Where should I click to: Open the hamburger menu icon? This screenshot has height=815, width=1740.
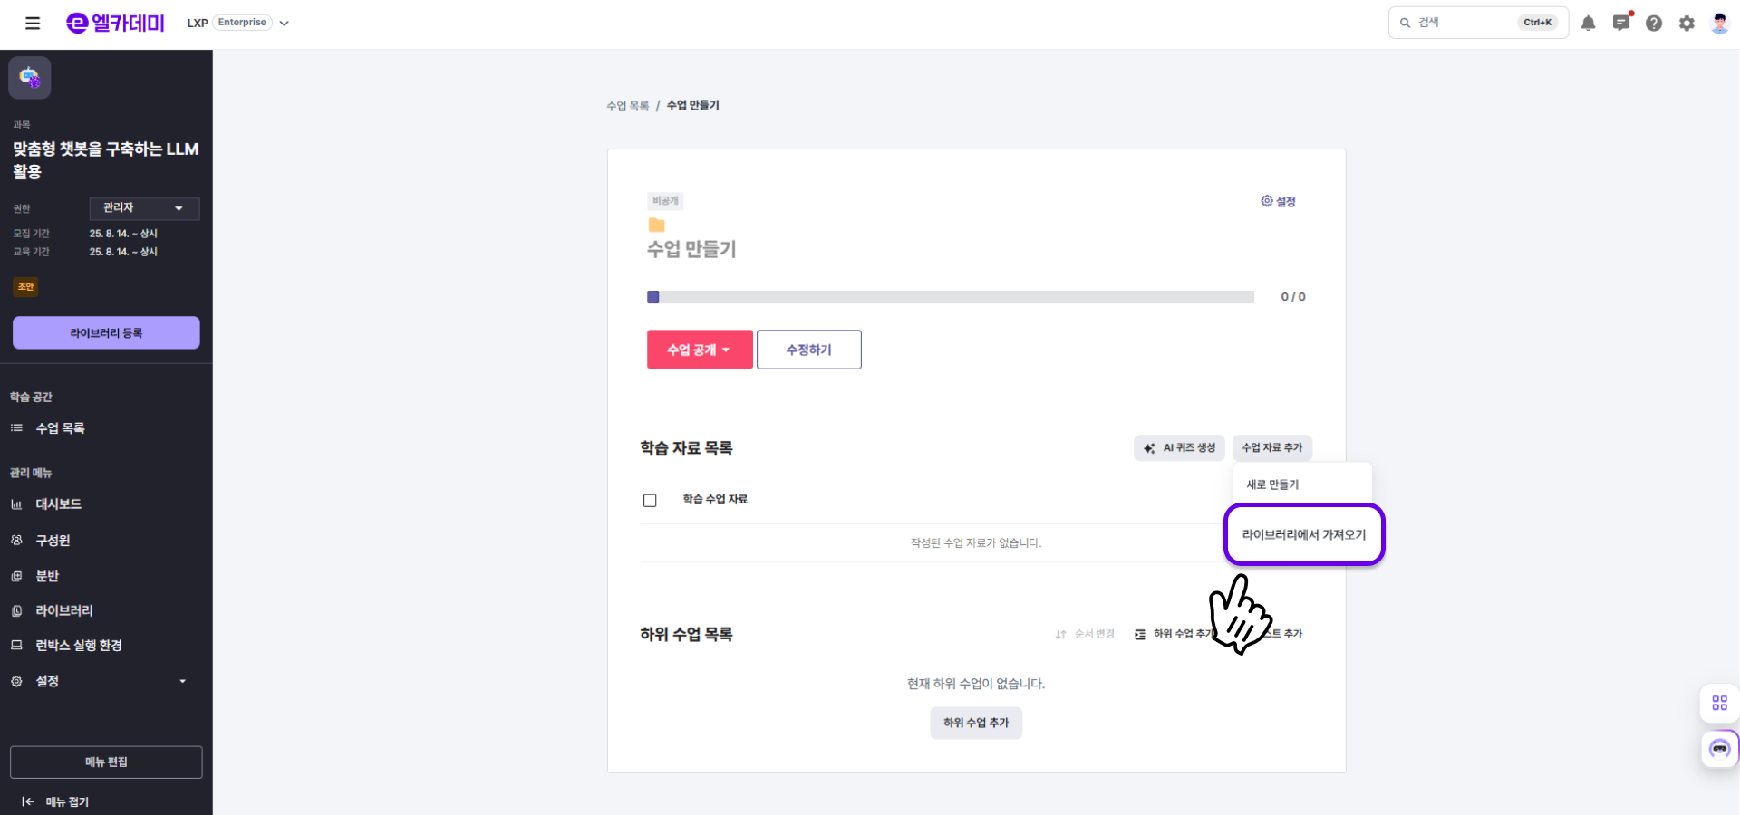tap(33, 24)
